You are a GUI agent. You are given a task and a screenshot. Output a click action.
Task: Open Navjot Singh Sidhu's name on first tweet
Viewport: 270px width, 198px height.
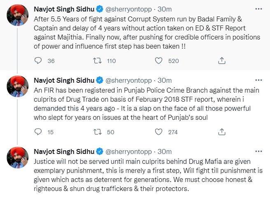click(63, 8)
